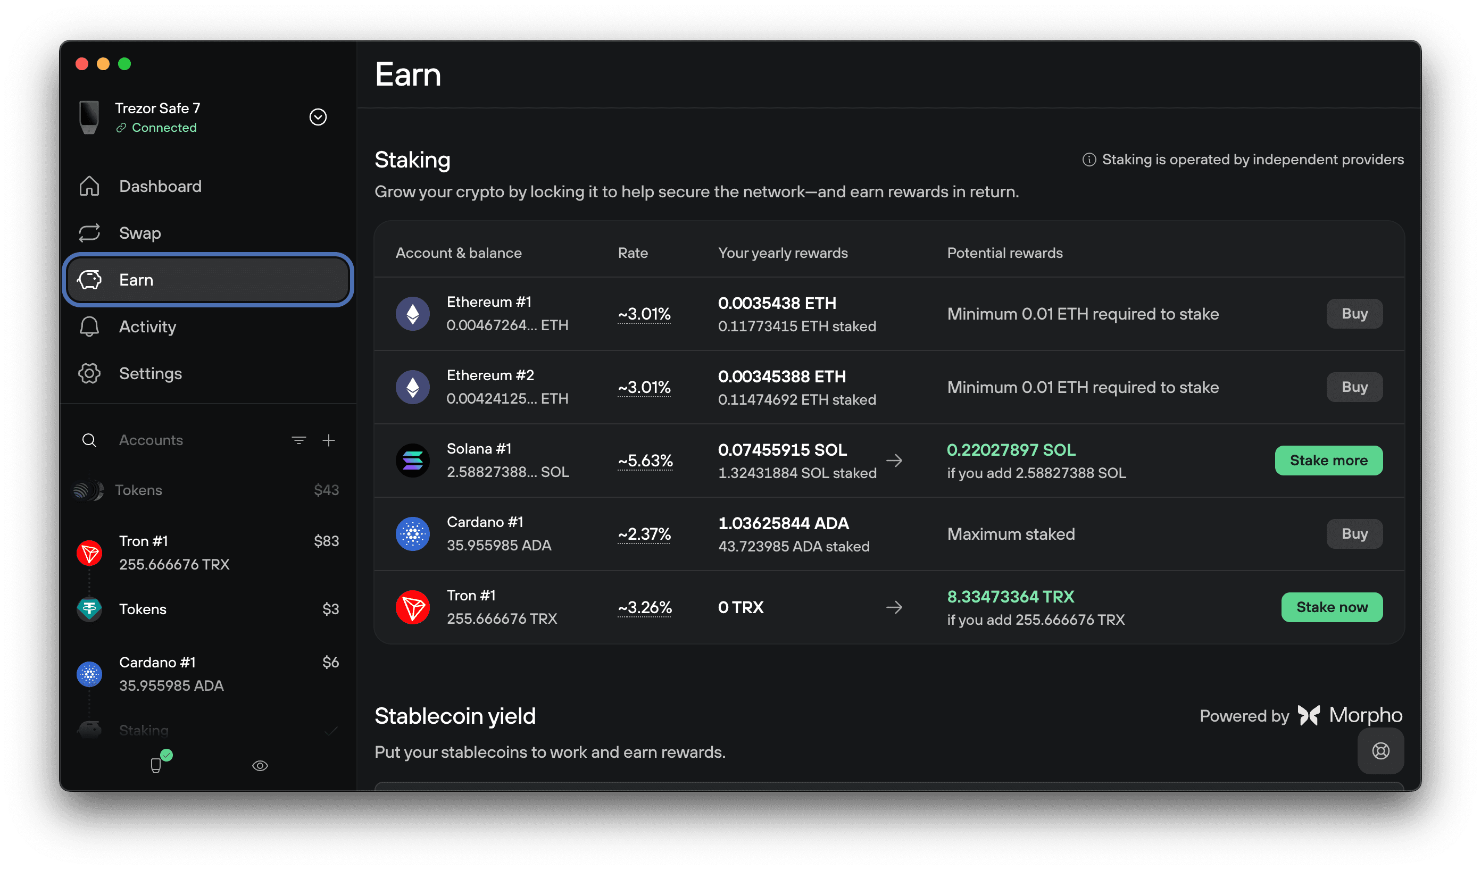
Task: Open the Settings page
Action: tap(208, 374)
